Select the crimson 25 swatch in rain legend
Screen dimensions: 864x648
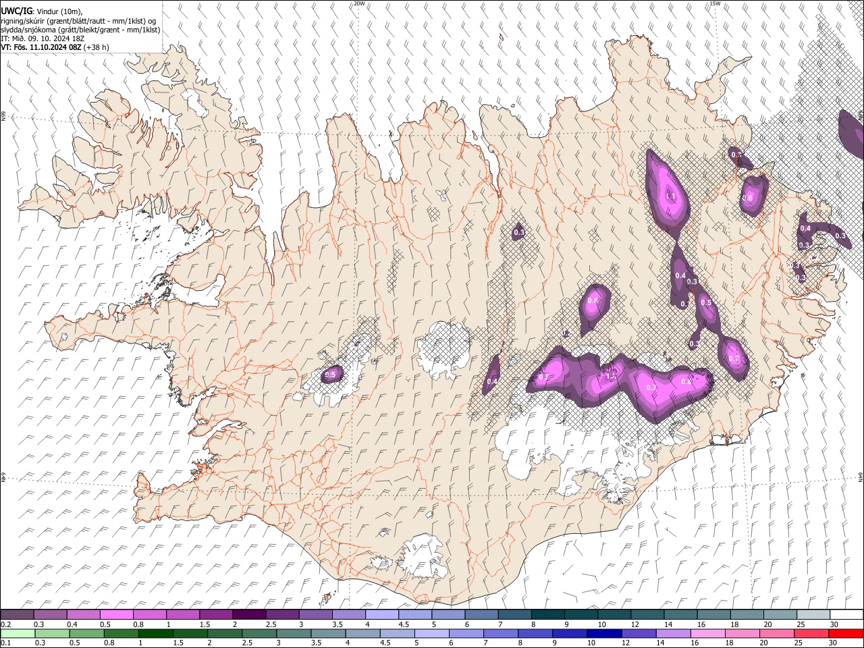pyautogui.click(x=811, y=633)
